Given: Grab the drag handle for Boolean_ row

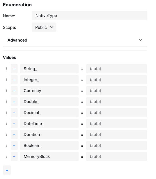Looking at the screenshot, I should point(6,145).
